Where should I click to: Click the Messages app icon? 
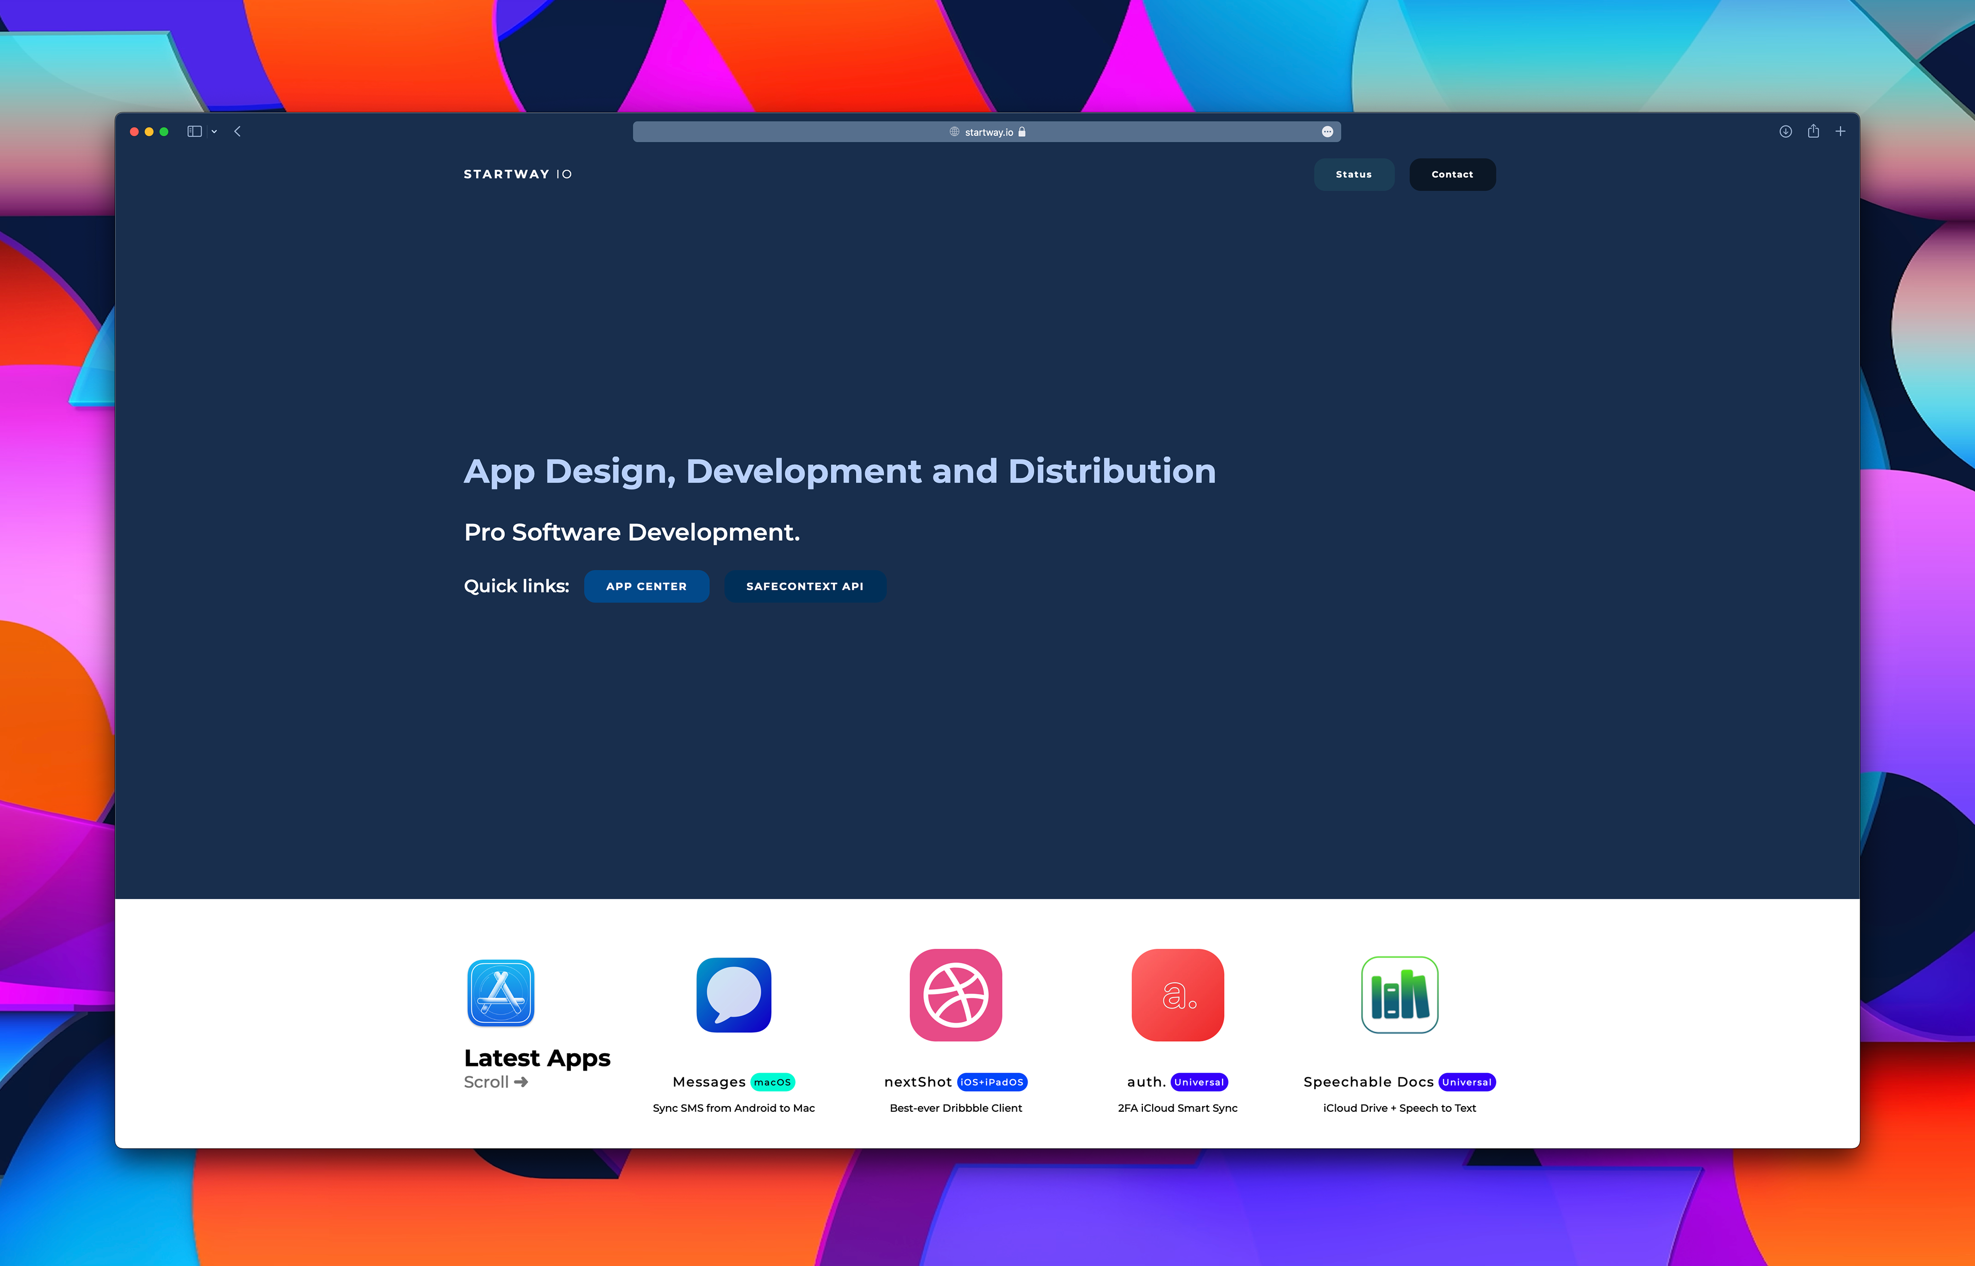tap(733, 994)
